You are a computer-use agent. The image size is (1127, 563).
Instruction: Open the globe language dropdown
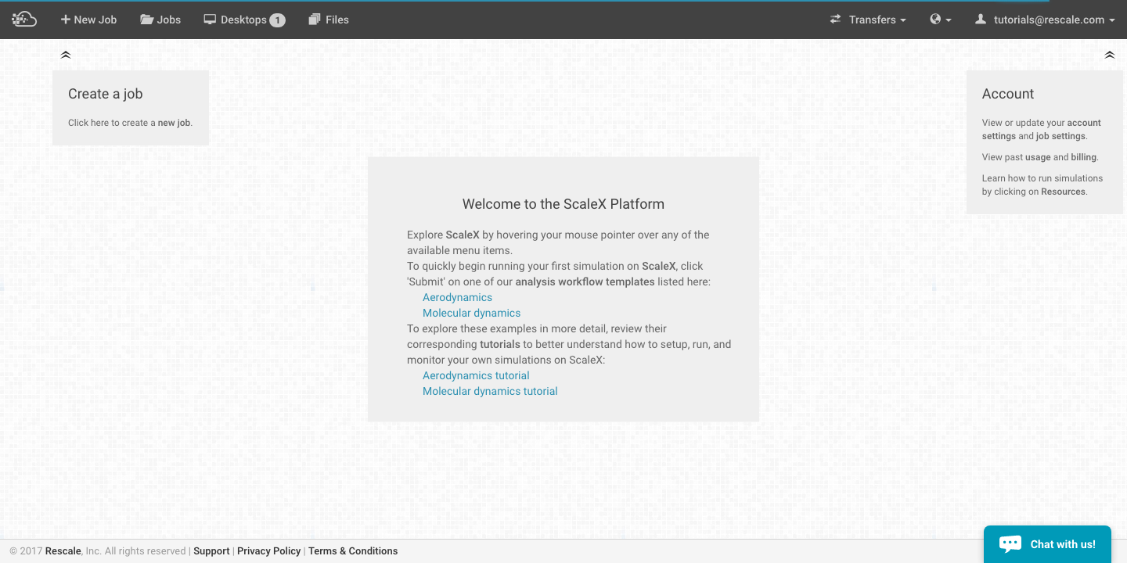941,20
